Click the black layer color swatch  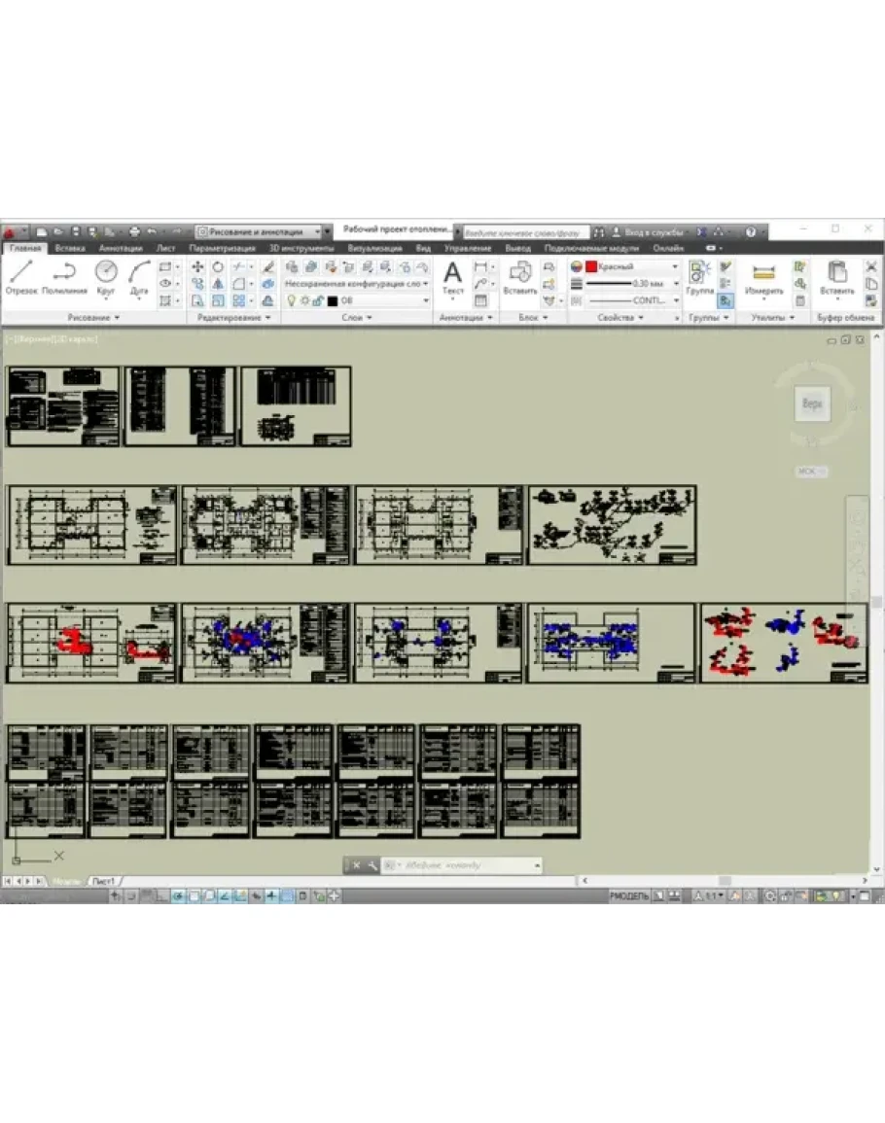pyautogui.click(x=333, y=301)
